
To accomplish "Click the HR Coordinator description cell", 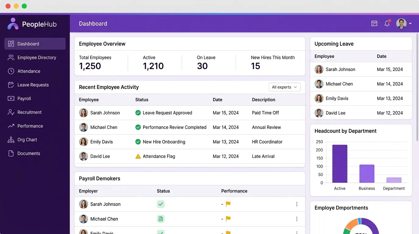I will click(267, 142).
